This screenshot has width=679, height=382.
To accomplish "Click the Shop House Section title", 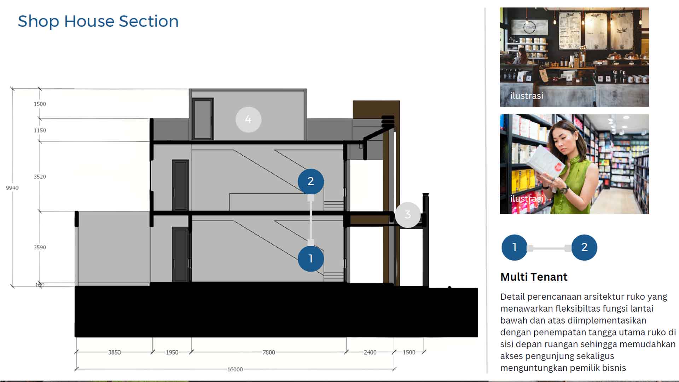I will tap(98, 21).
